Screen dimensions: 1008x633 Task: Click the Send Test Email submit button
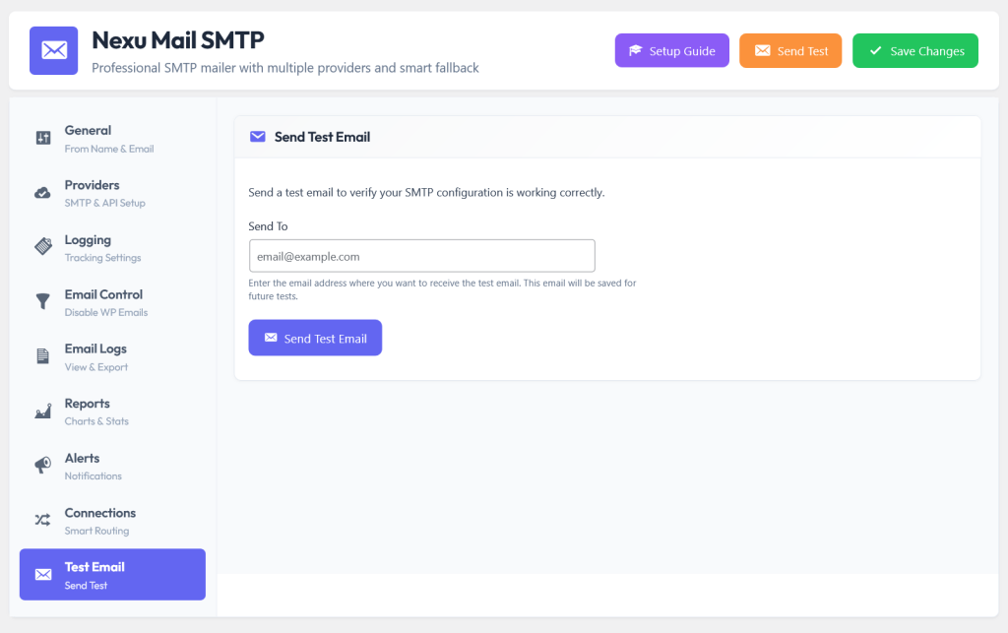(315, 338)
